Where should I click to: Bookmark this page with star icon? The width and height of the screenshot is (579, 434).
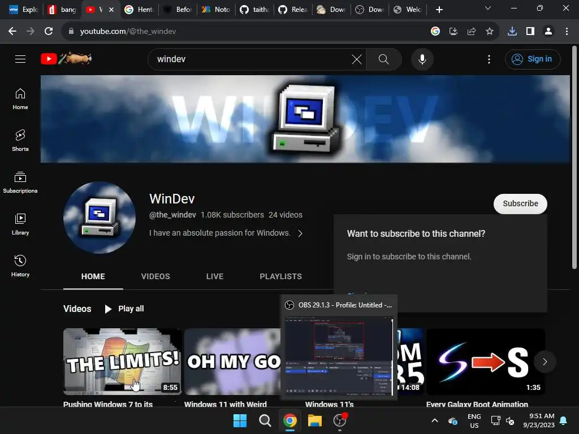pyautogui.click(x=489, y=32)
